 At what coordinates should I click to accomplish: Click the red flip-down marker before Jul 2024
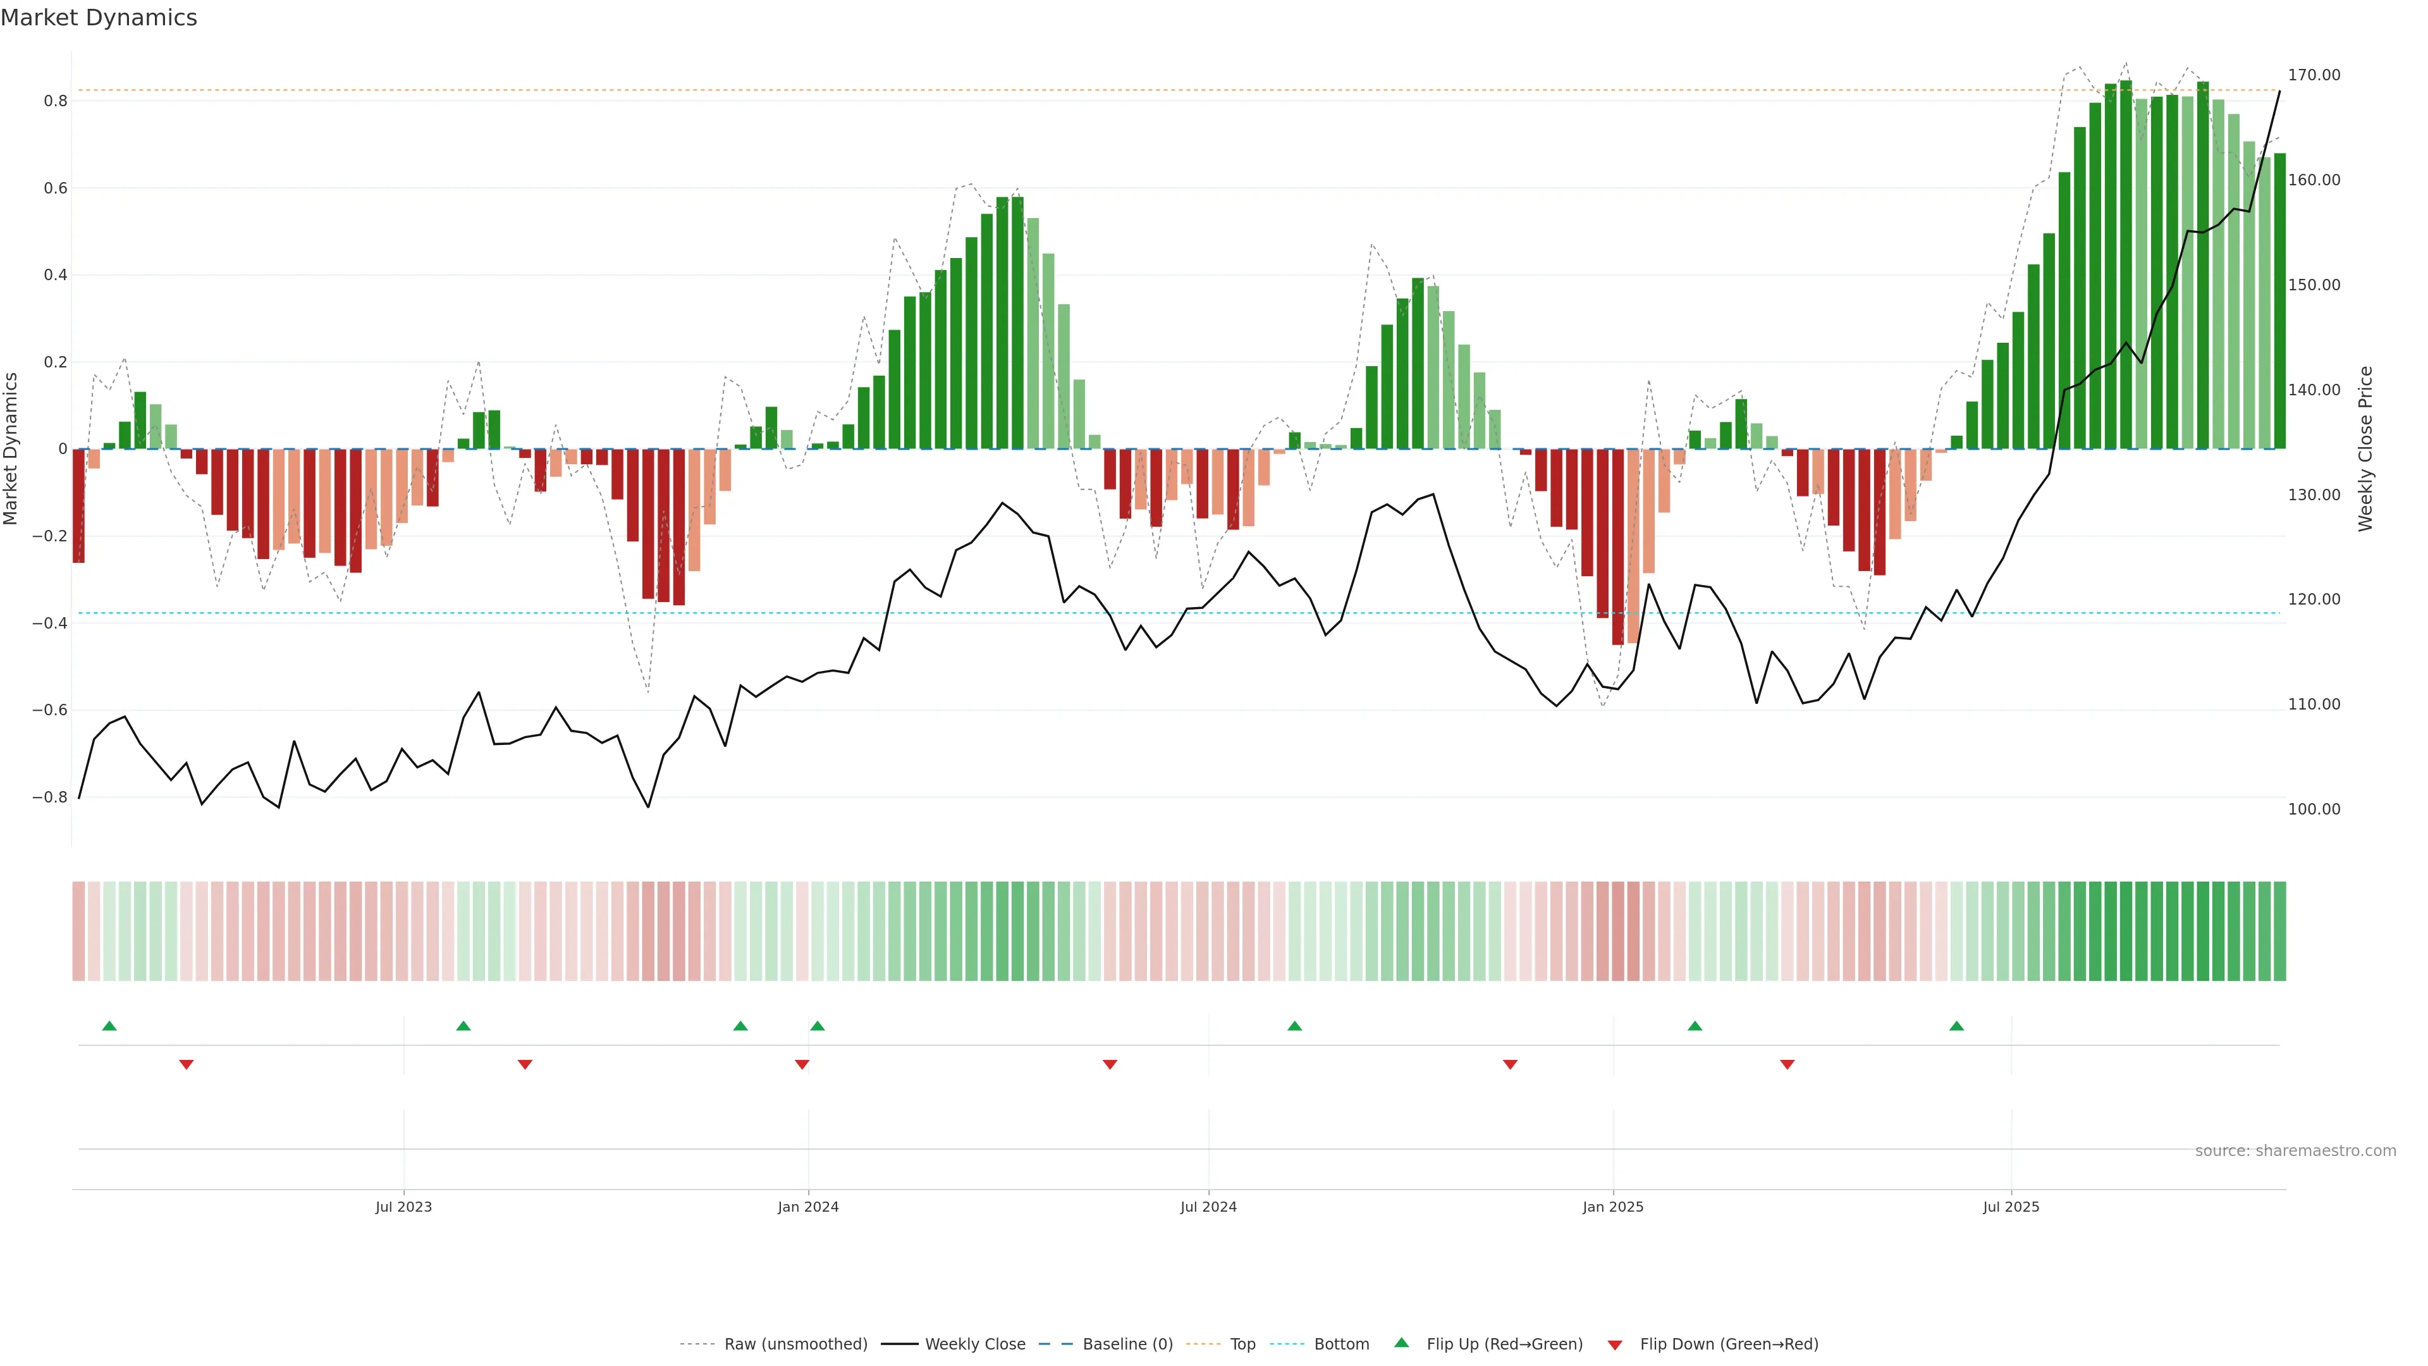pyautogui.click(x=1110, y=1064)
